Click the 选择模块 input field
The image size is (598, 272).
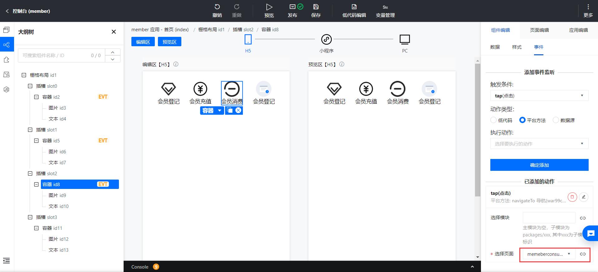(549, 218)
